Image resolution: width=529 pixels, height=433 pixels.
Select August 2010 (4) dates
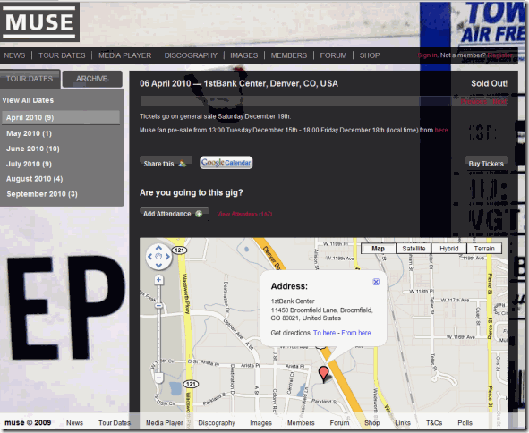click(34, 179)
